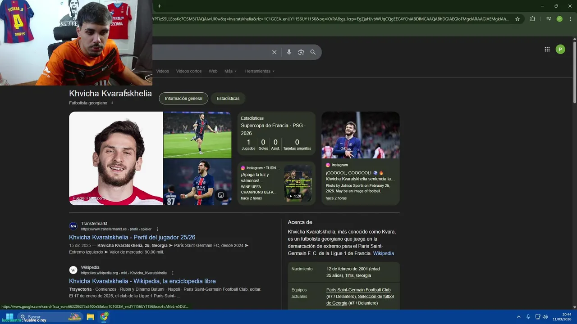Open volume control in system tray
This screenshot has height=324, width=577.
545,317
